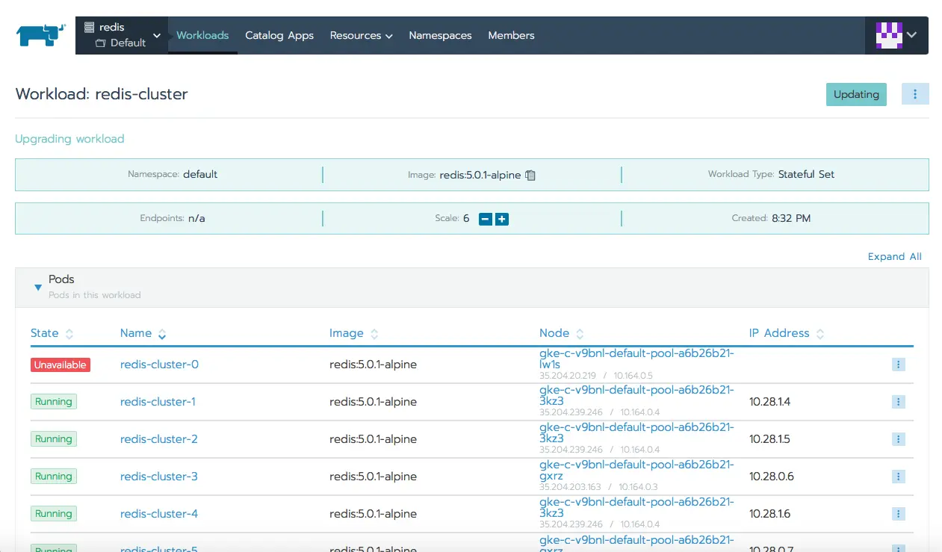Click the Unavailable state badge

(x=61, y=365)
